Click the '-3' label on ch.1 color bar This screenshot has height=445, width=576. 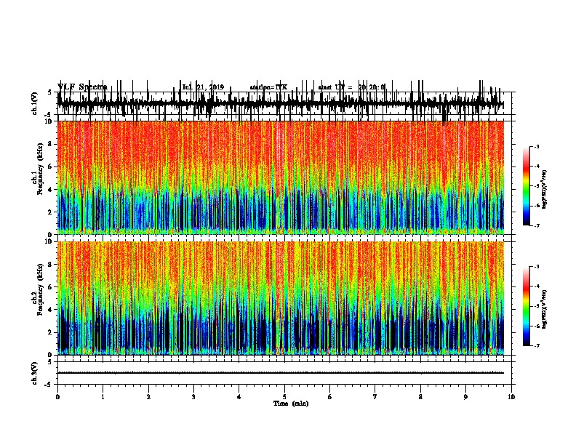tap(537, 146)
